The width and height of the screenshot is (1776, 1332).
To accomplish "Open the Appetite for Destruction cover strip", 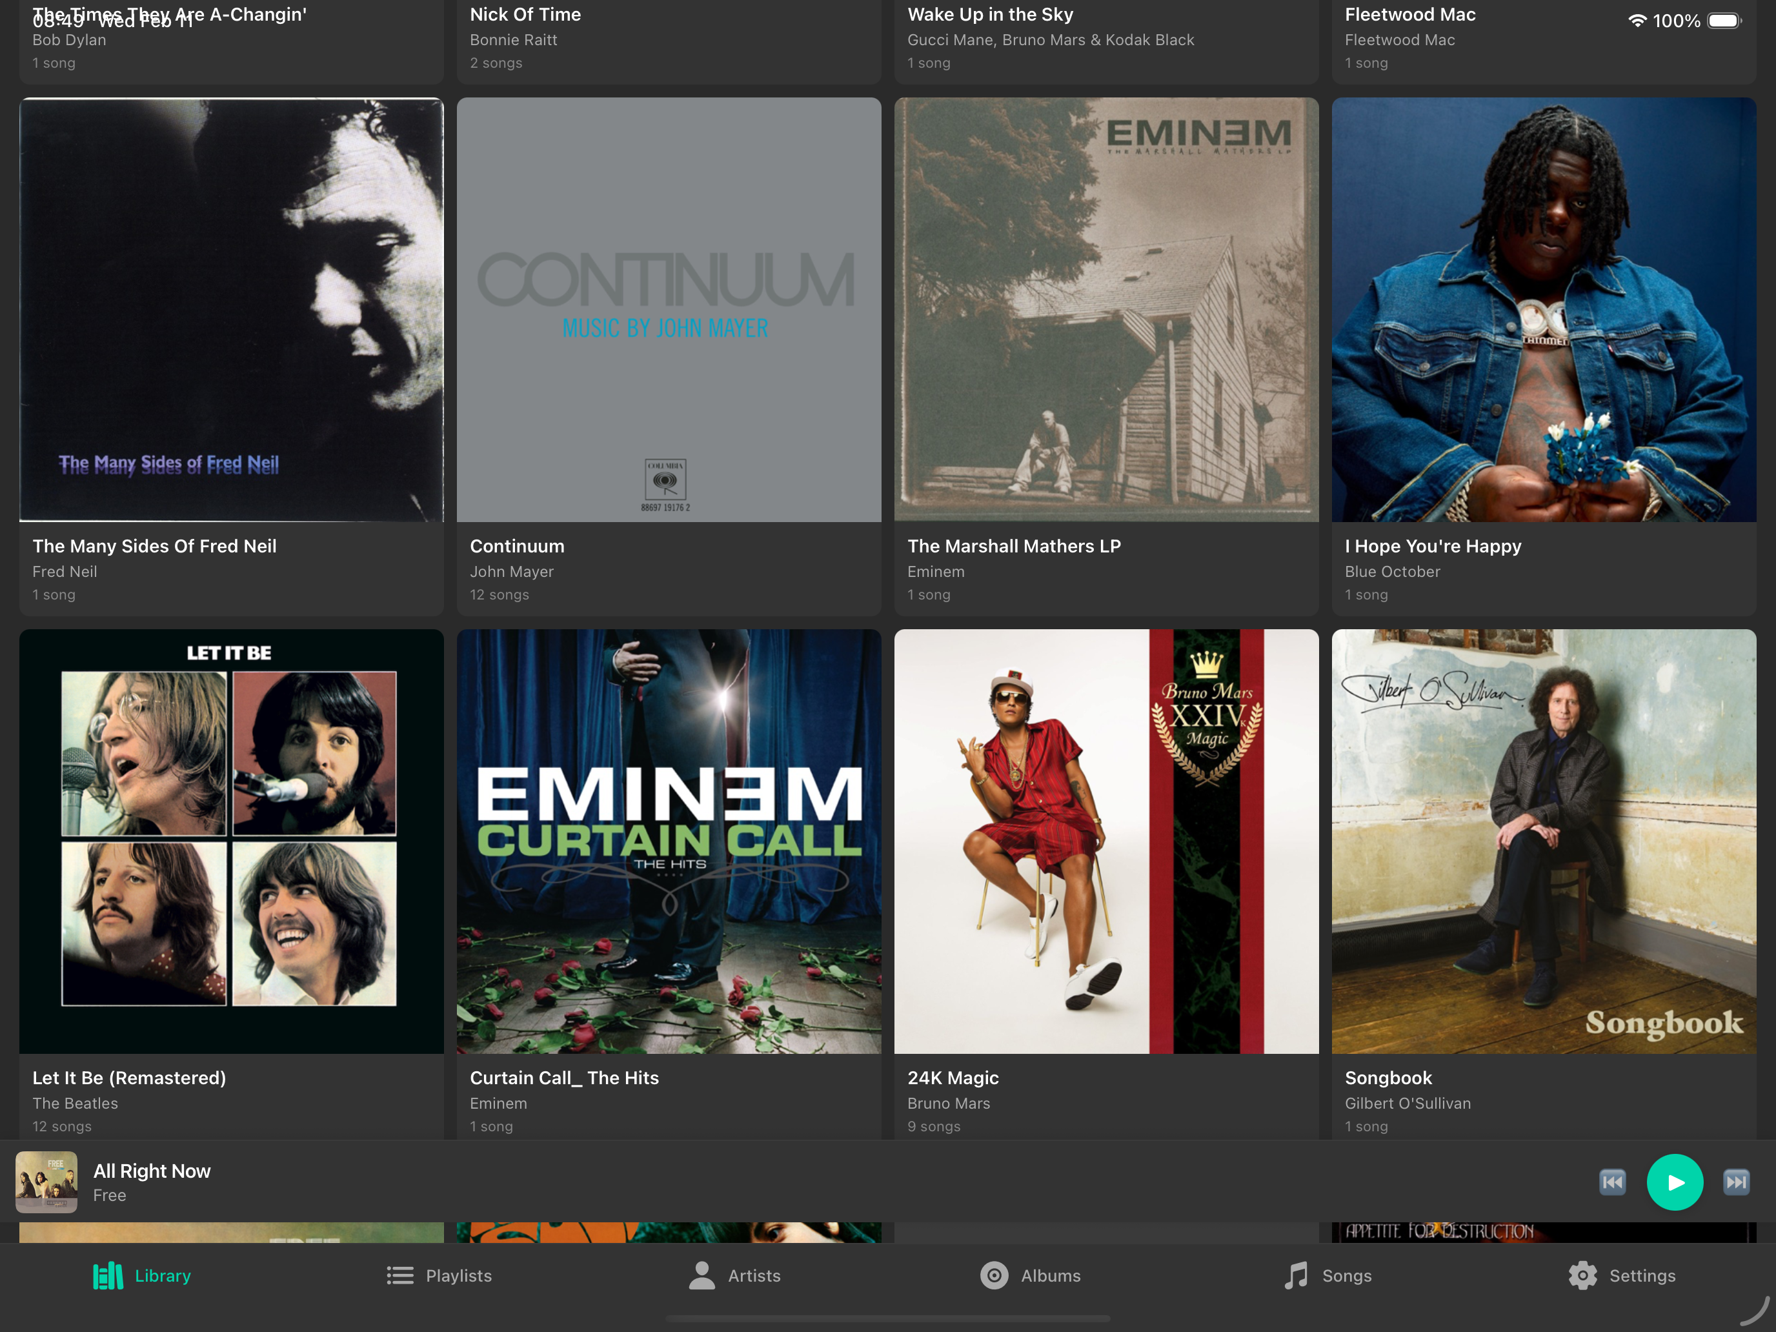I will (1544, 1233).
